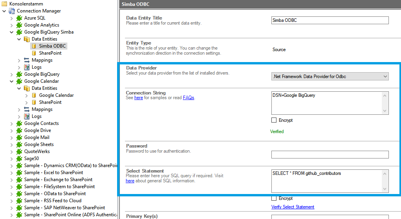Click the Google Analytics connection icon

point(19,25)
